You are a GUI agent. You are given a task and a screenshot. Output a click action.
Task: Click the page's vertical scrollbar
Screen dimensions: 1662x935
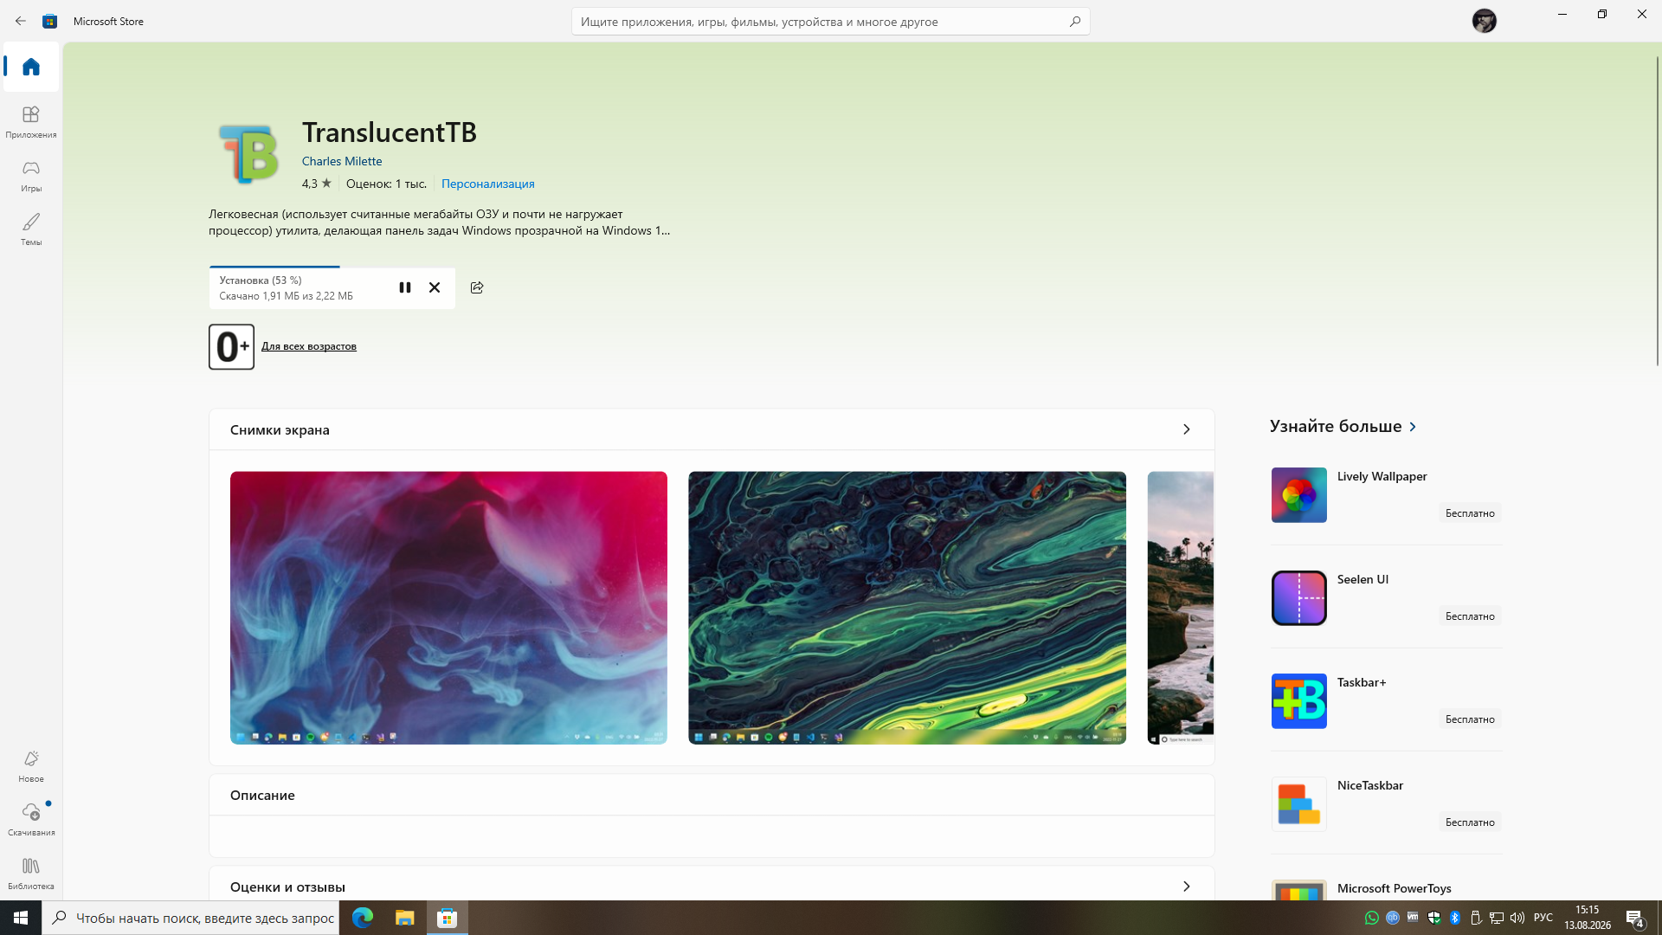(x=1658, y=210)
